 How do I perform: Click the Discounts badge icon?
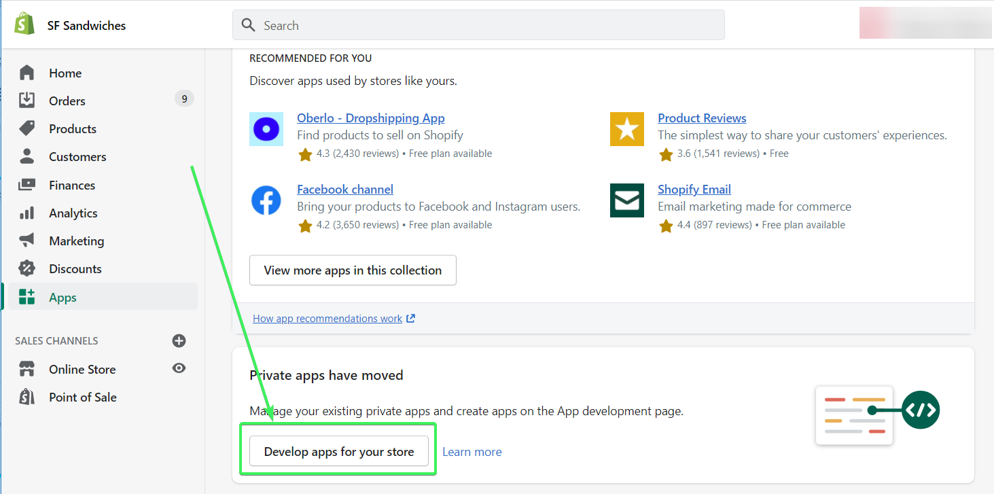(26, 268)
